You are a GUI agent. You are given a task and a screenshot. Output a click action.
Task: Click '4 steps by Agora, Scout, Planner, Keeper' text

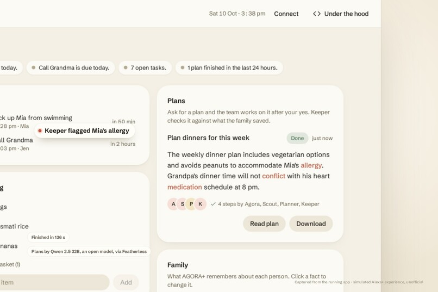pyautogui.click(x=268, y=204)
